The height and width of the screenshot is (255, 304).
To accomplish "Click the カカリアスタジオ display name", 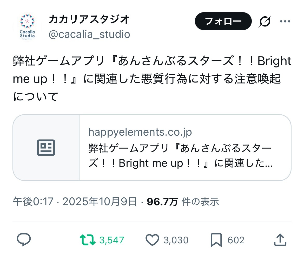I will (89, 20).
